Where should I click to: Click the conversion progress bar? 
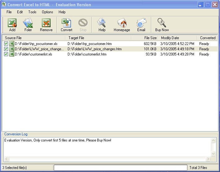coord(121,168)
